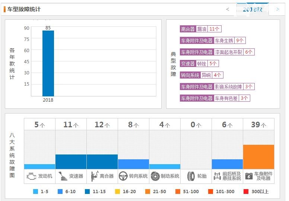
Task: Click the clutch fault bar (12个)
Action: 102,162
